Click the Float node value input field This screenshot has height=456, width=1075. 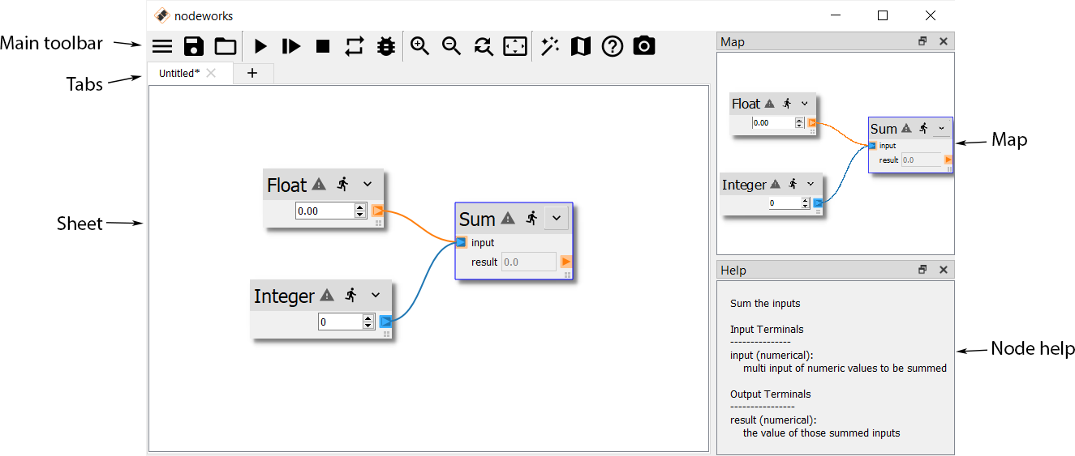tap(325, 211)
